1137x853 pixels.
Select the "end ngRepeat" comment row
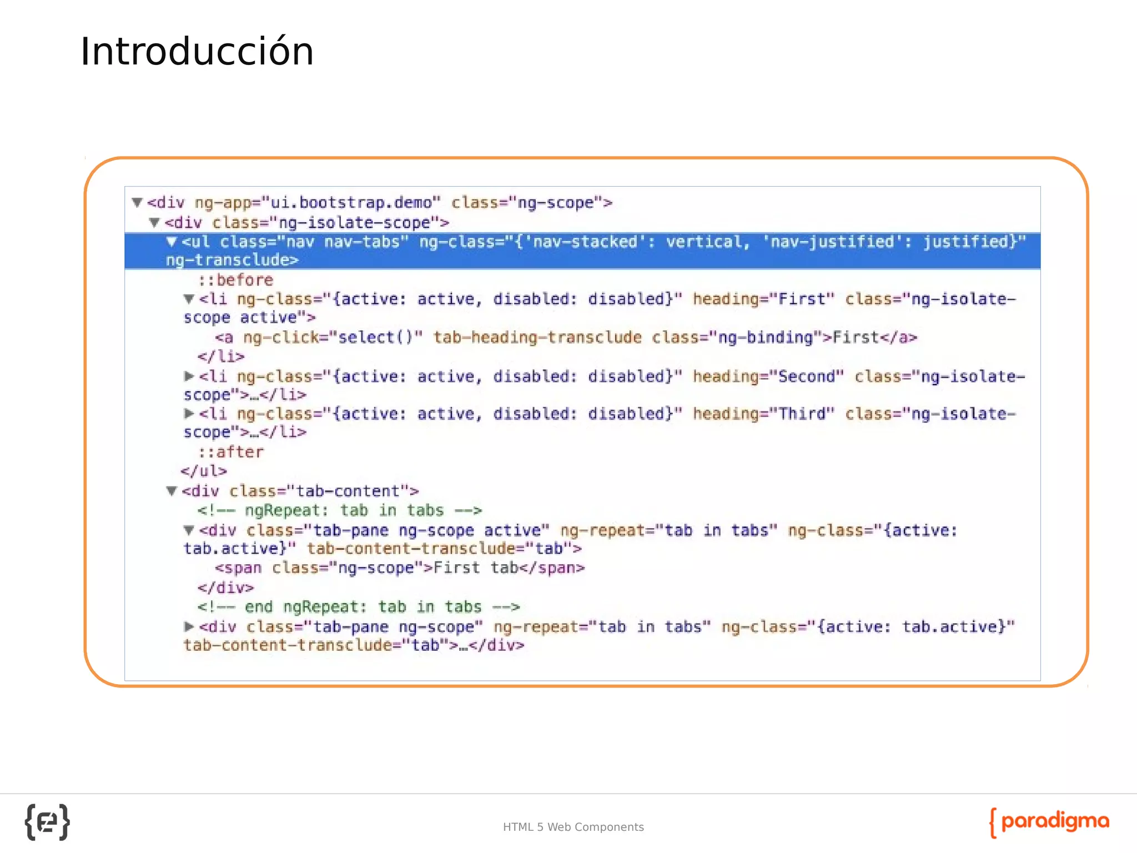coord(359,607)
